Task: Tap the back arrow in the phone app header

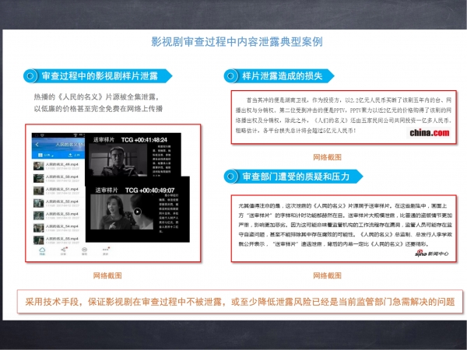Action: tap(37, 145)
